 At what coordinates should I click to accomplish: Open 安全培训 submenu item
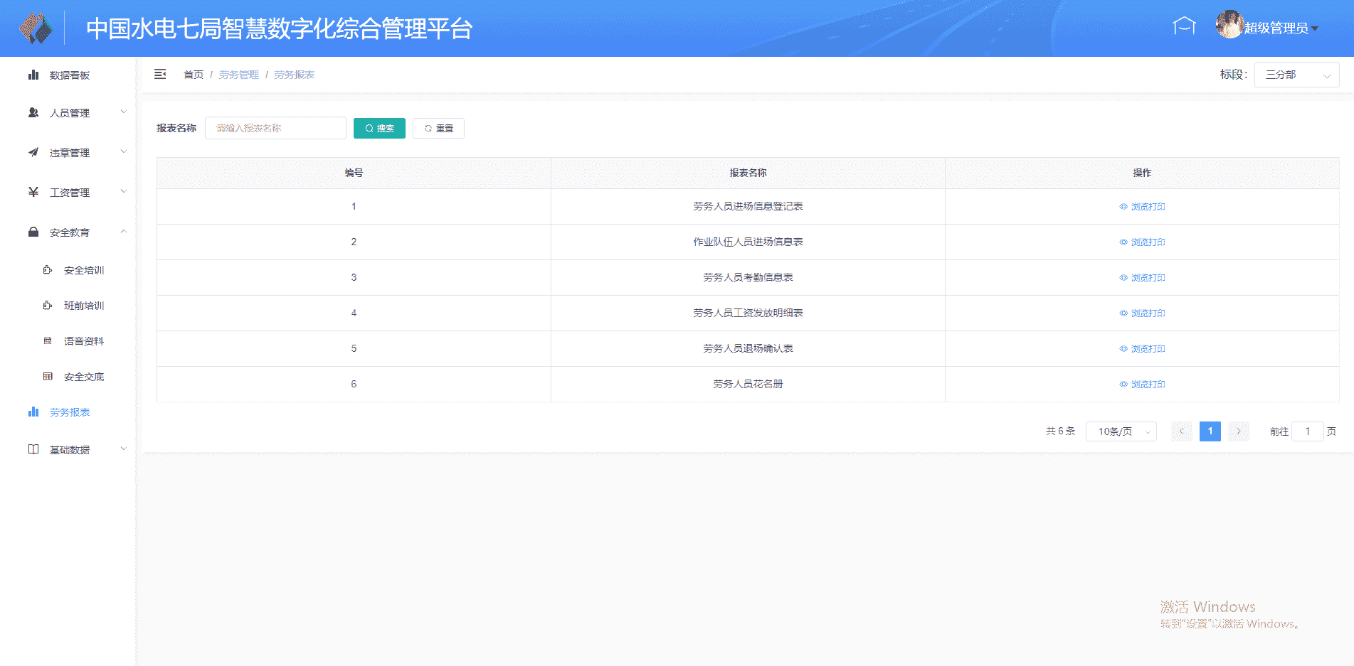pyautogui.click(x=83, y=270)
